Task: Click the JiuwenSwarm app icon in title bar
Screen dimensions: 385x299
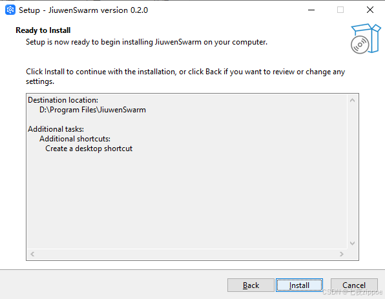Action: point(10,10)
